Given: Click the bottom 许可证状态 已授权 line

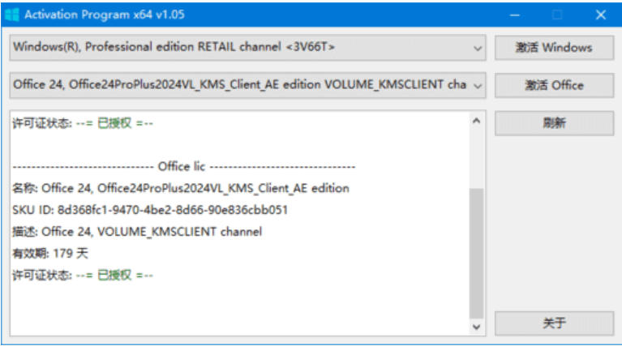Looking at the screenshot, I should (x=83, y=276).
